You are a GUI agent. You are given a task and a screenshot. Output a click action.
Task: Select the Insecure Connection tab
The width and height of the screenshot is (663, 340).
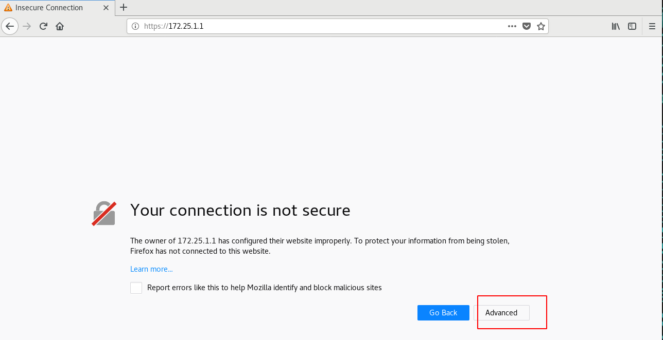tap(58, 8)
